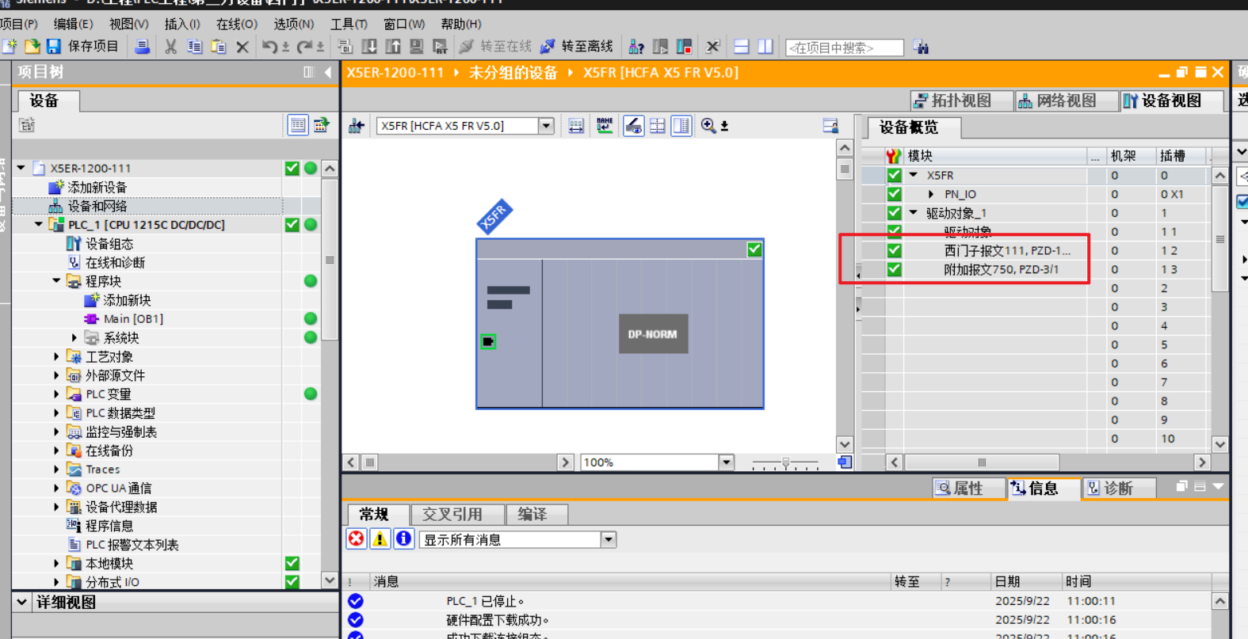Click the print icon in toolbar
This screenshot has width=1248, height=639.
pos(142,47)
